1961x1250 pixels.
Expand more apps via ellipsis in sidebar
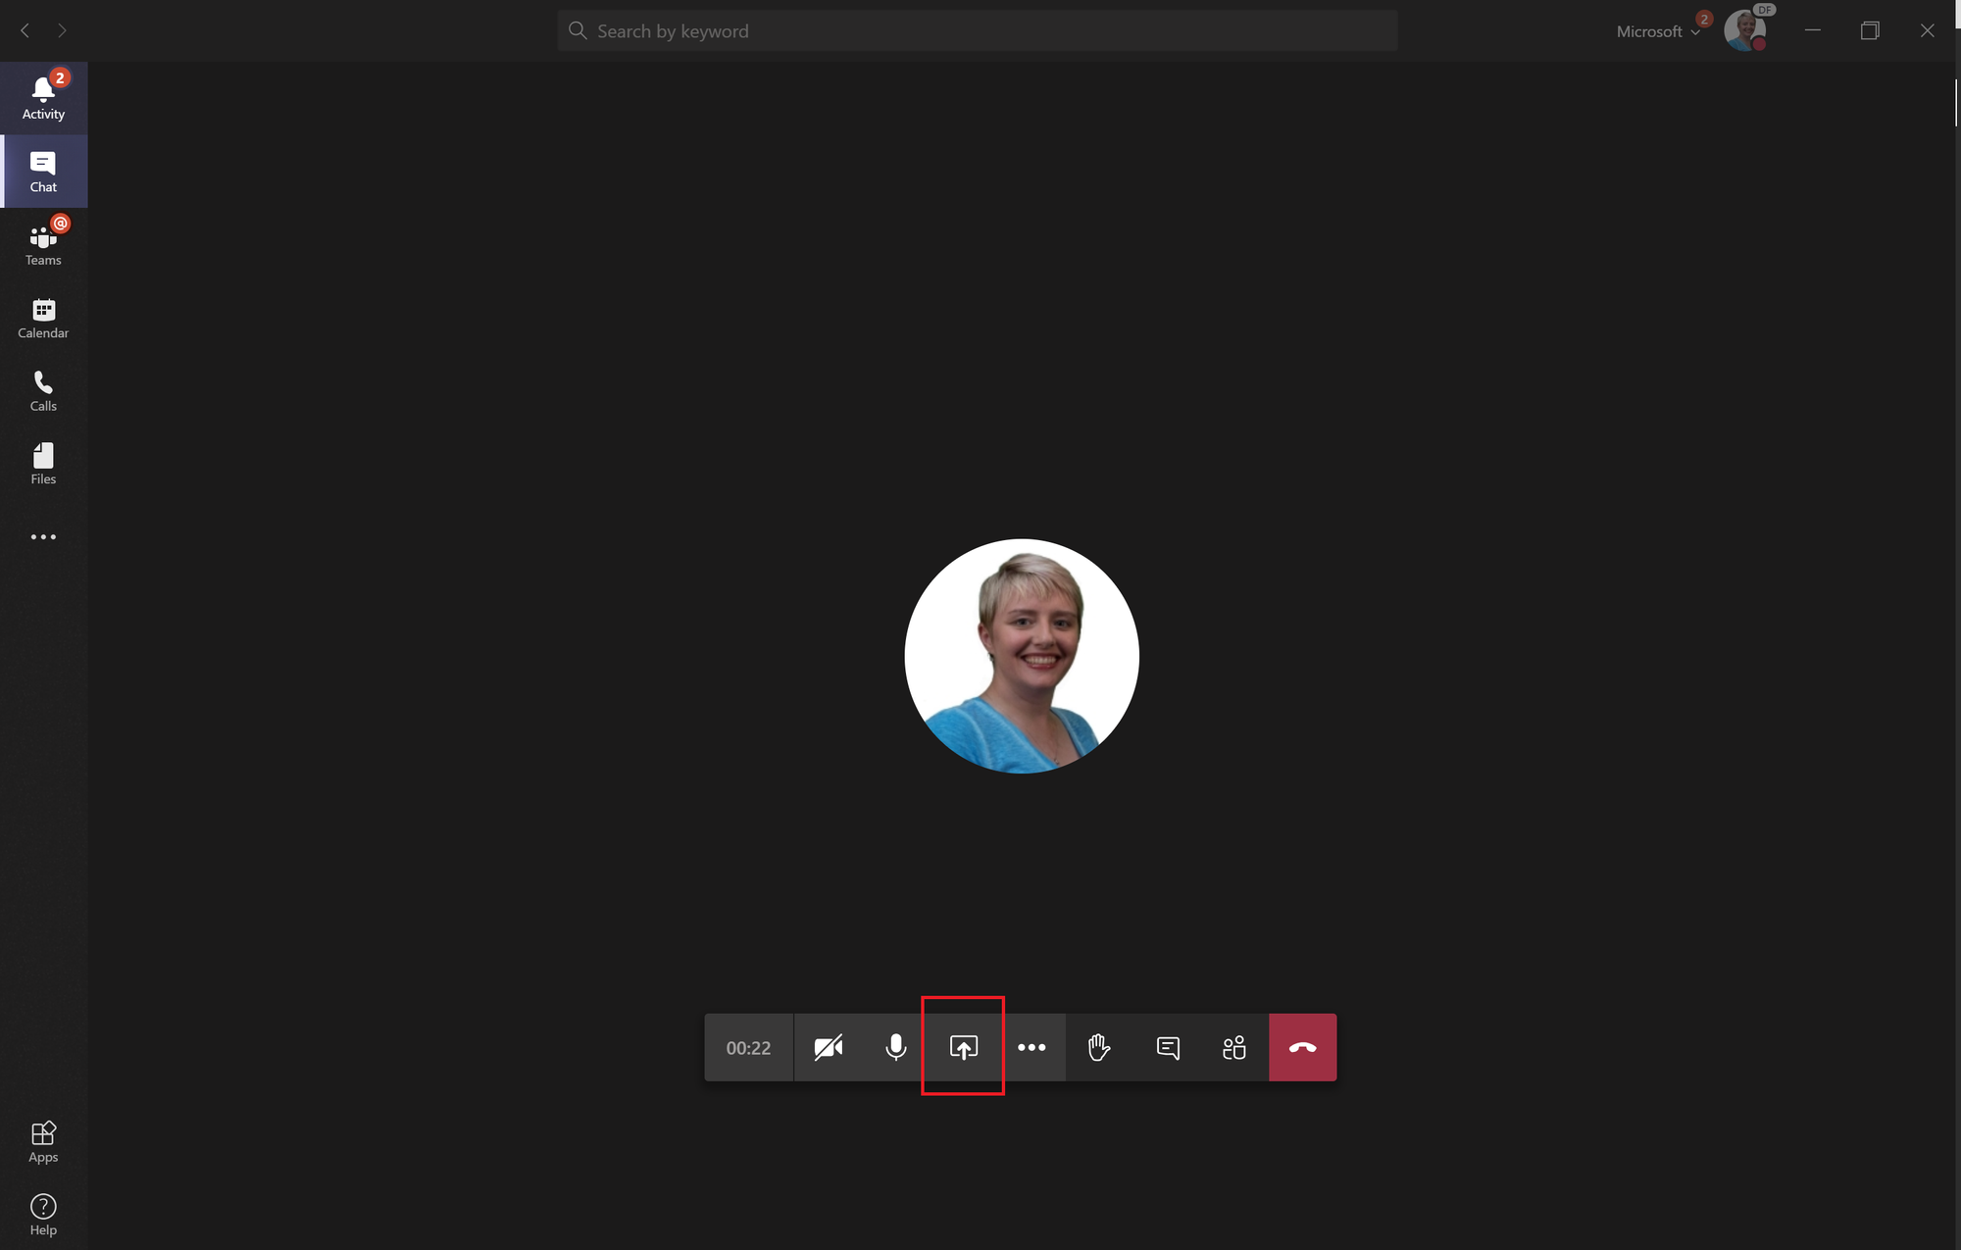pyautogui.click(x=43, y=537)
